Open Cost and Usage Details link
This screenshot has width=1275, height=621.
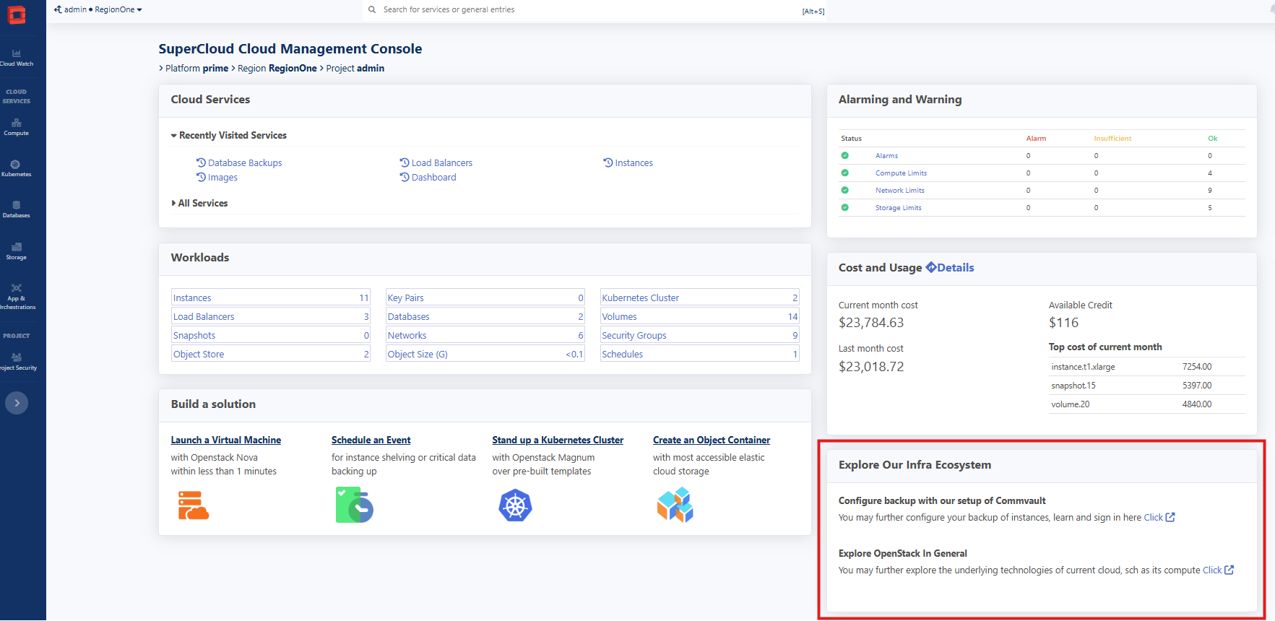pyautogui.click(x=950, y=268)
